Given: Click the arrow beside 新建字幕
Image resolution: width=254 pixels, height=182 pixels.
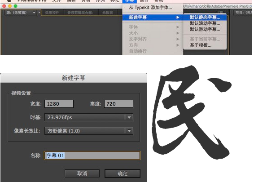Looking at the screenshot, I should (178, 17).
